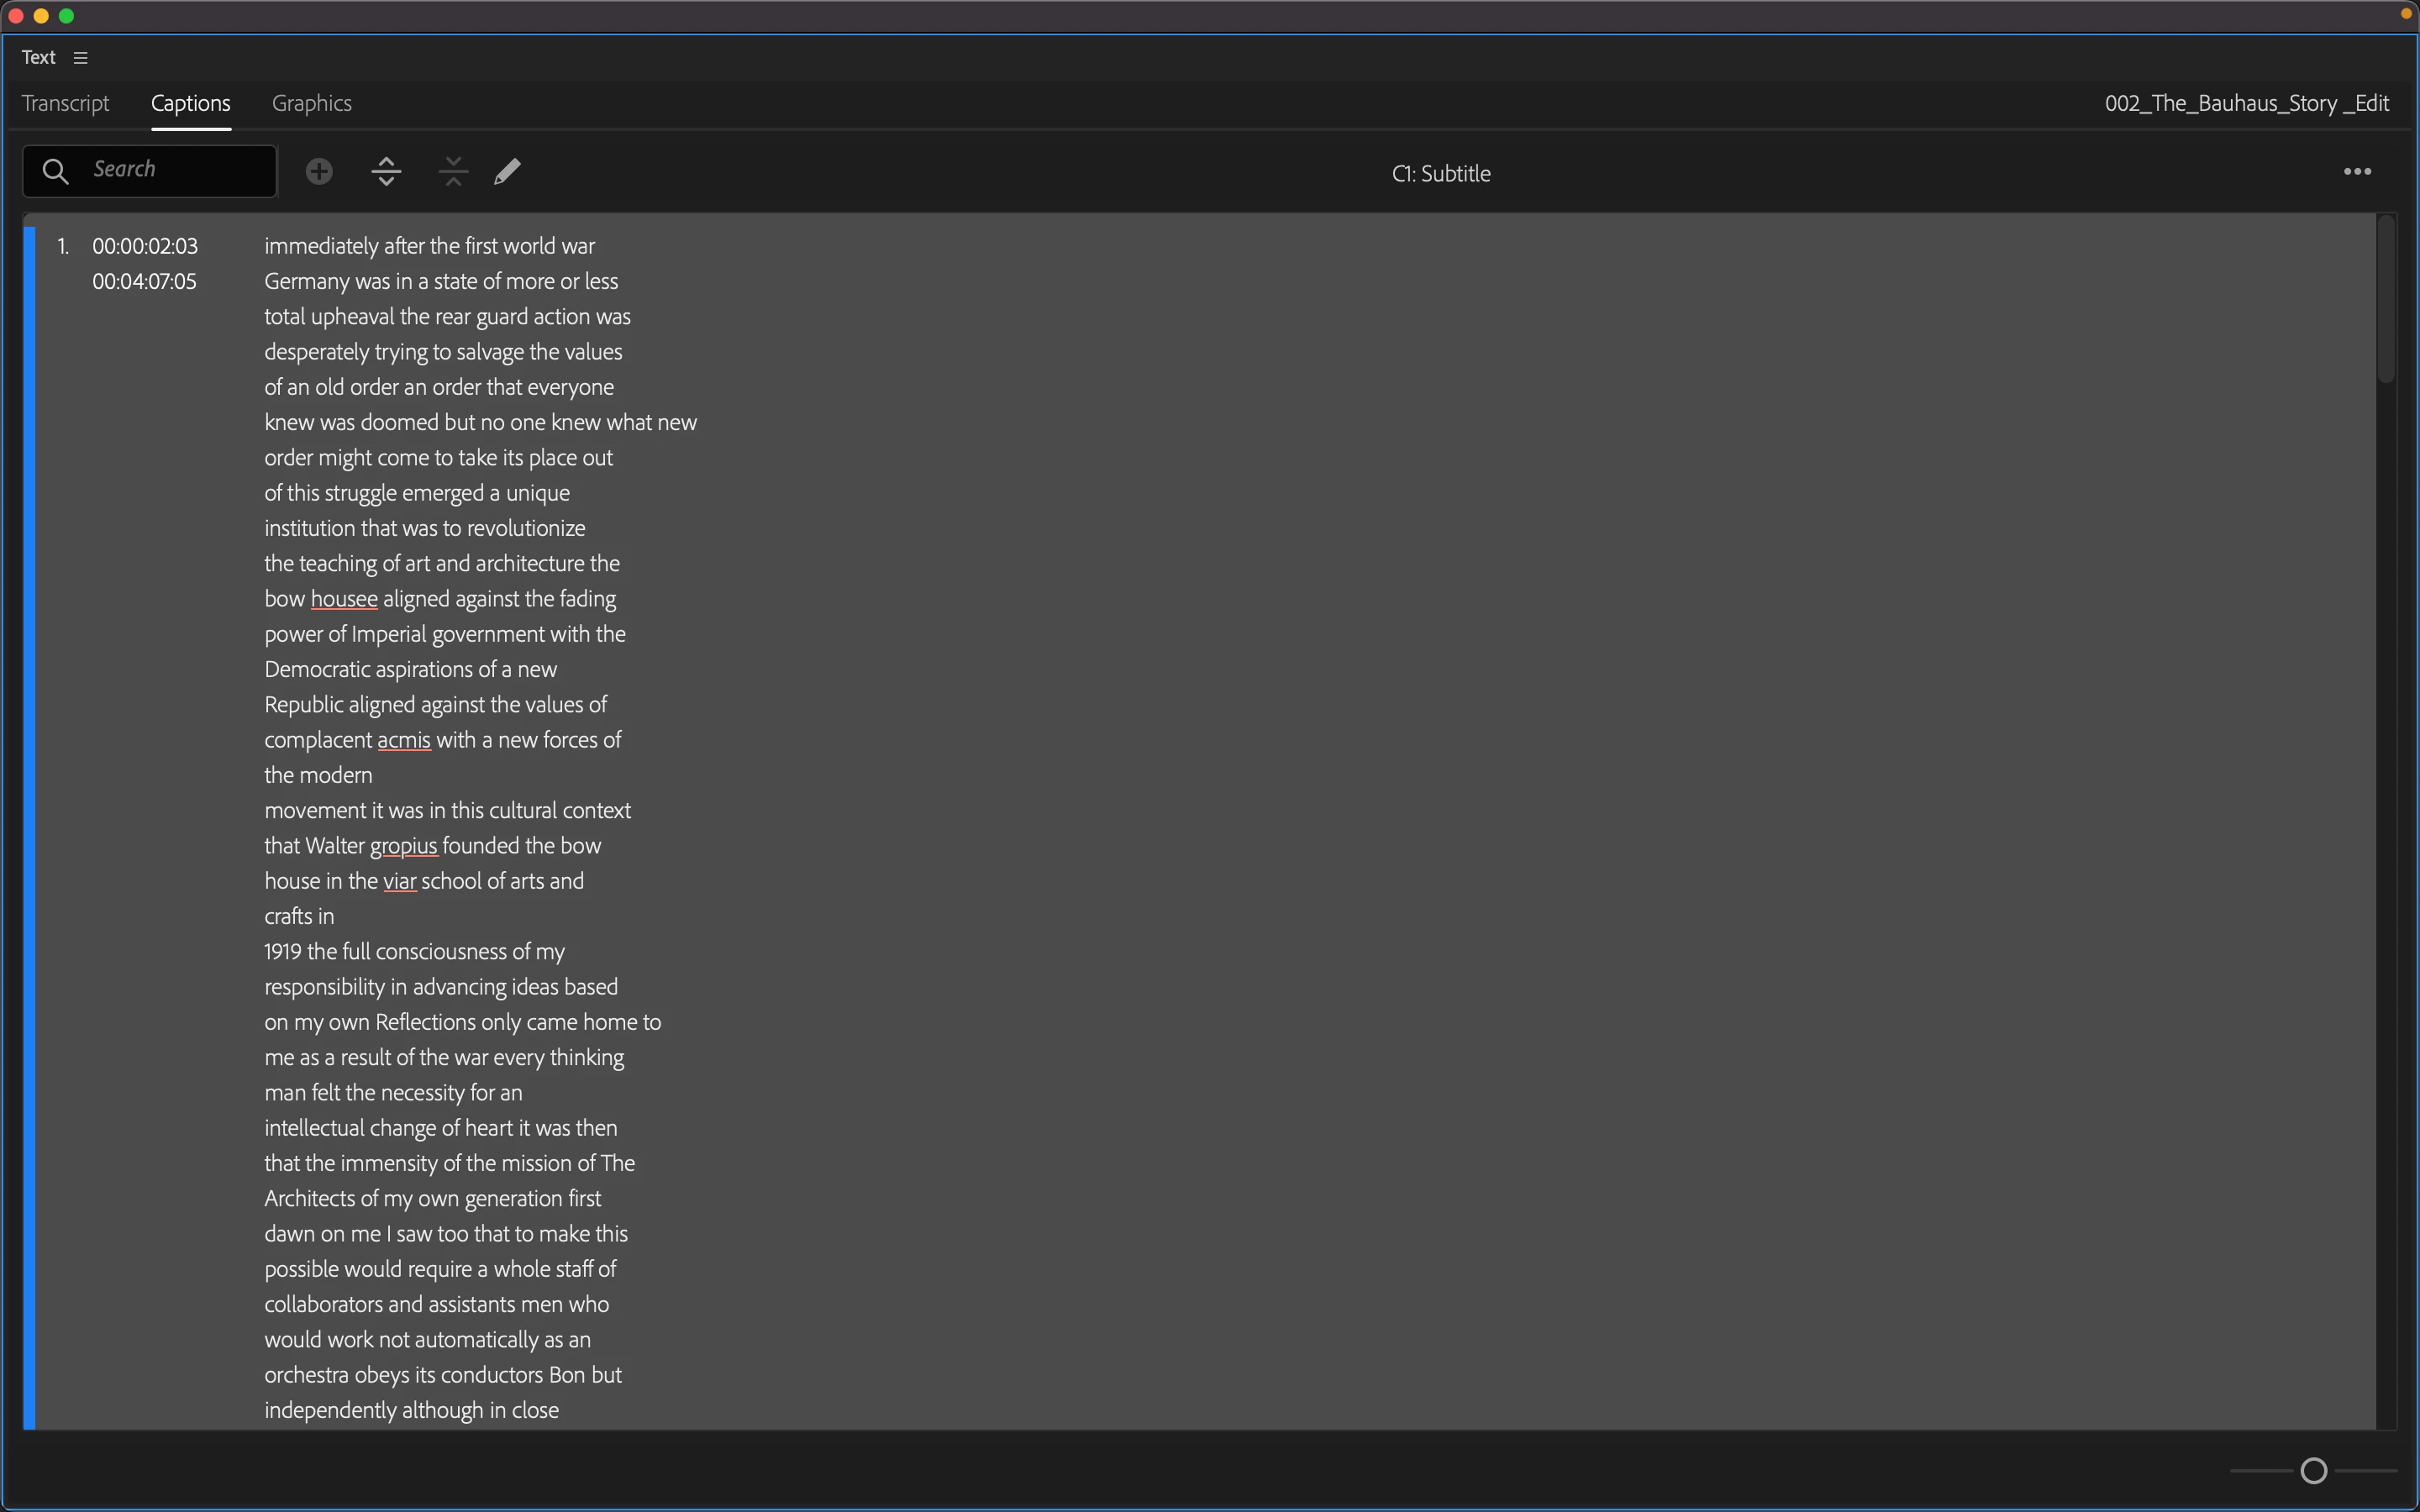Click the merge caption segments icon
Viewport: 2420px width, 1512px height.
[453, 172]
